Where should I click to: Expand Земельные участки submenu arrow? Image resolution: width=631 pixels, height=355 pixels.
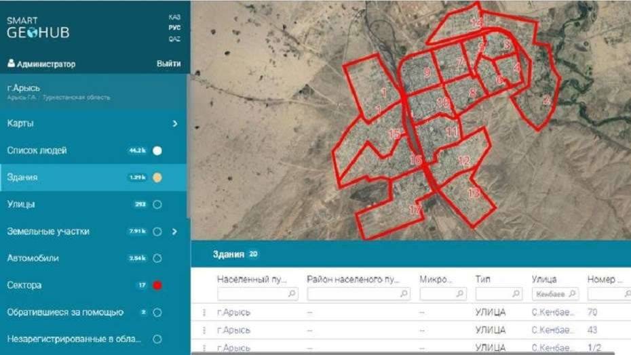pos(175,232)
